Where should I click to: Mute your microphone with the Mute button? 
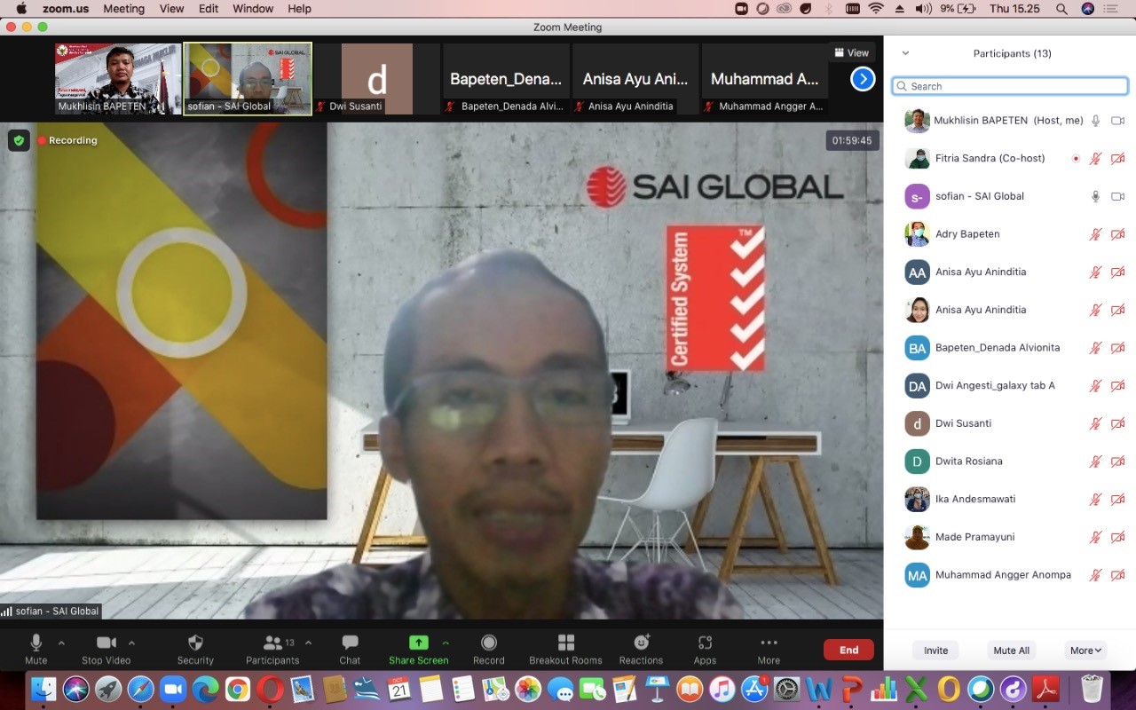tap(36, 649)
